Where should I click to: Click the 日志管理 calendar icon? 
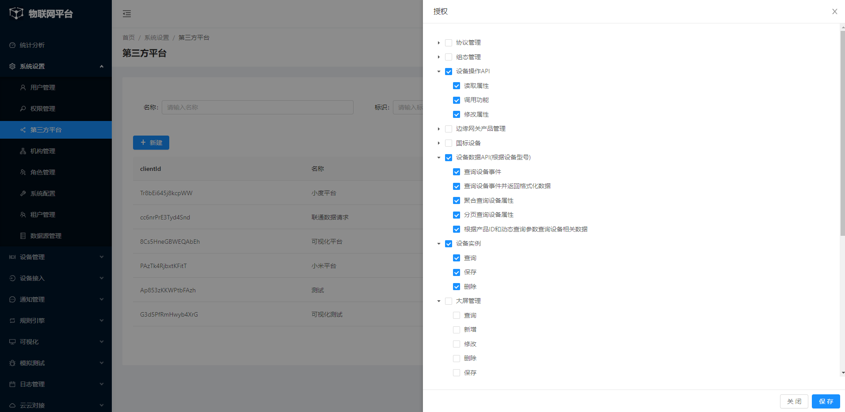pos(12,384)
